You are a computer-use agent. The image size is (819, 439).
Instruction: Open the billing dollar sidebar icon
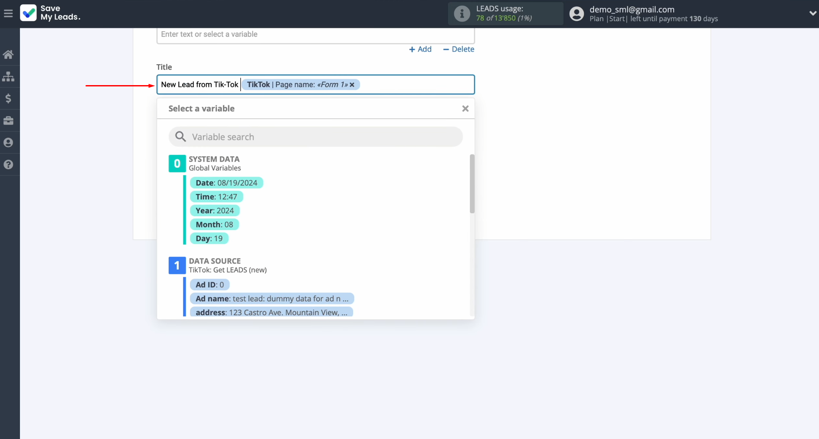(8, 99)
